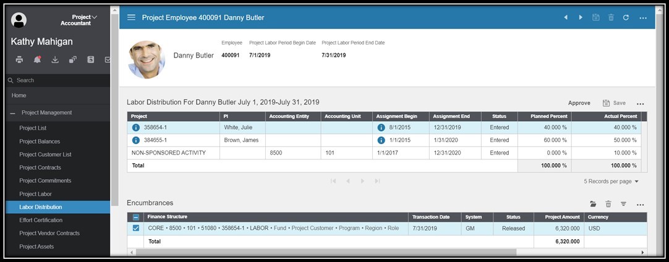Open more options ellipsis in blue header
Viewport: 669px width, 262px height.
pyautogui.click(x=643, y=18)
